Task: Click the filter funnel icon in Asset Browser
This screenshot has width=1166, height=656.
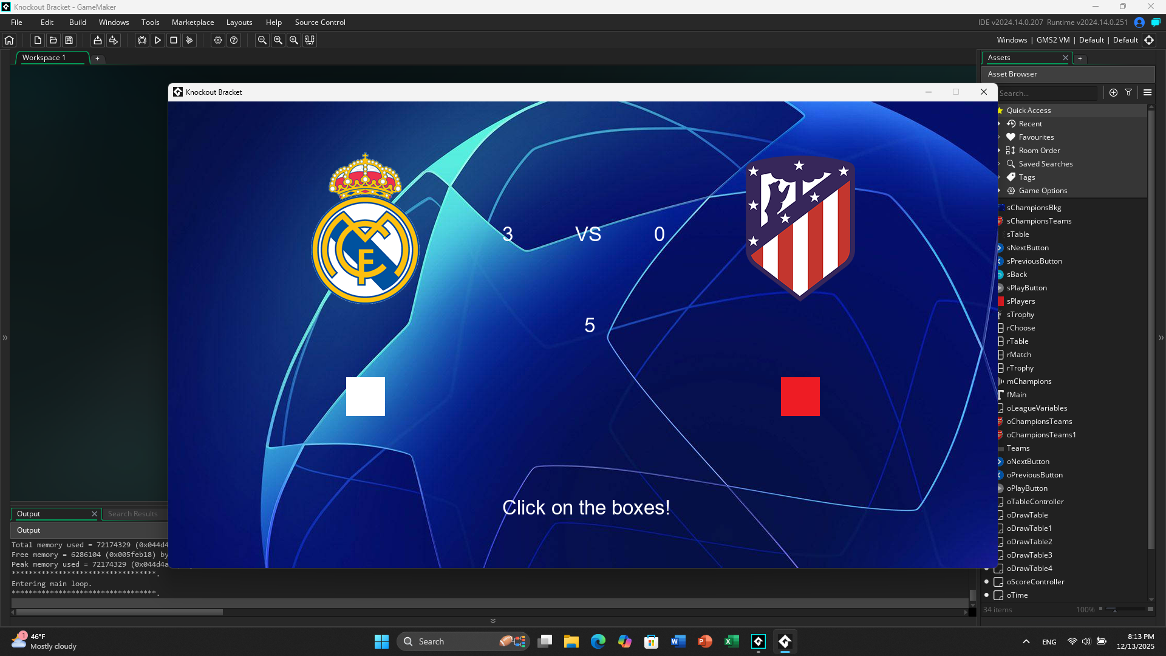Action: (x=1128, y=92)
